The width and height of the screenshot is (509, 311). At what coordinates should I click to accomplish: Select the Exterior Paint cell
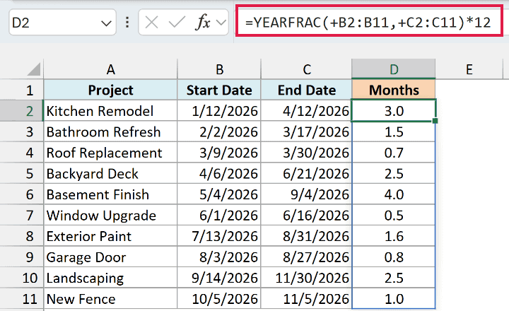click(111, 236)
